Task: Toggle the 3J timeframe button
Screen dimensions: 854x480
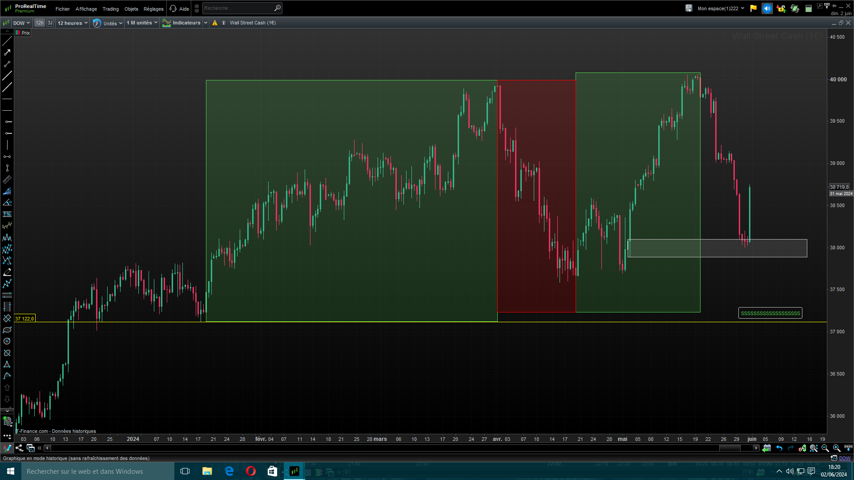Action: click(x=50, y=23)
